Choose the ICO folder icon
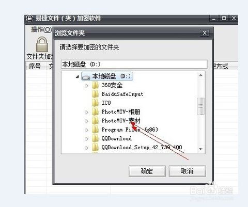 point(95,103)
